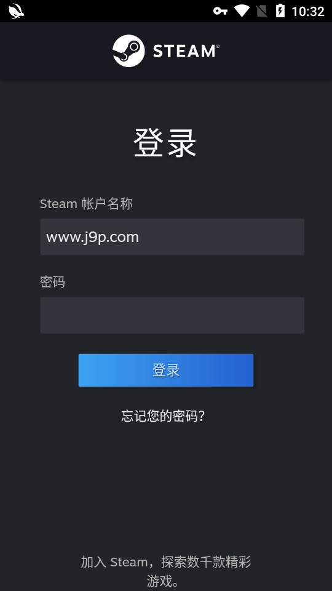Screen dimensions: 332x591
Task: Click the www.j9p.com text in account field
Action: point(93,237)
